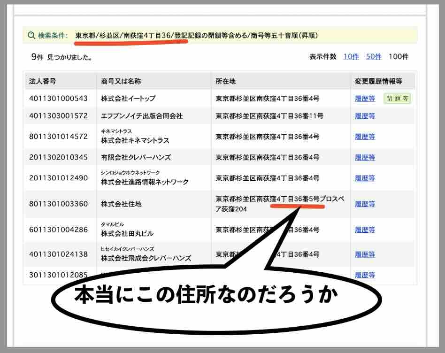The width and height of the screenshot is (445, 353).
Task: Click the address ending 36番11号
Action: coord(269,116)
